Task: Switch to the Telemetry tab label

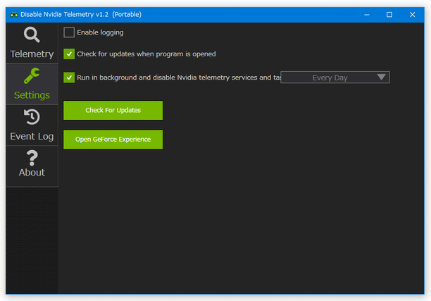Action: (x=32, y=54)
